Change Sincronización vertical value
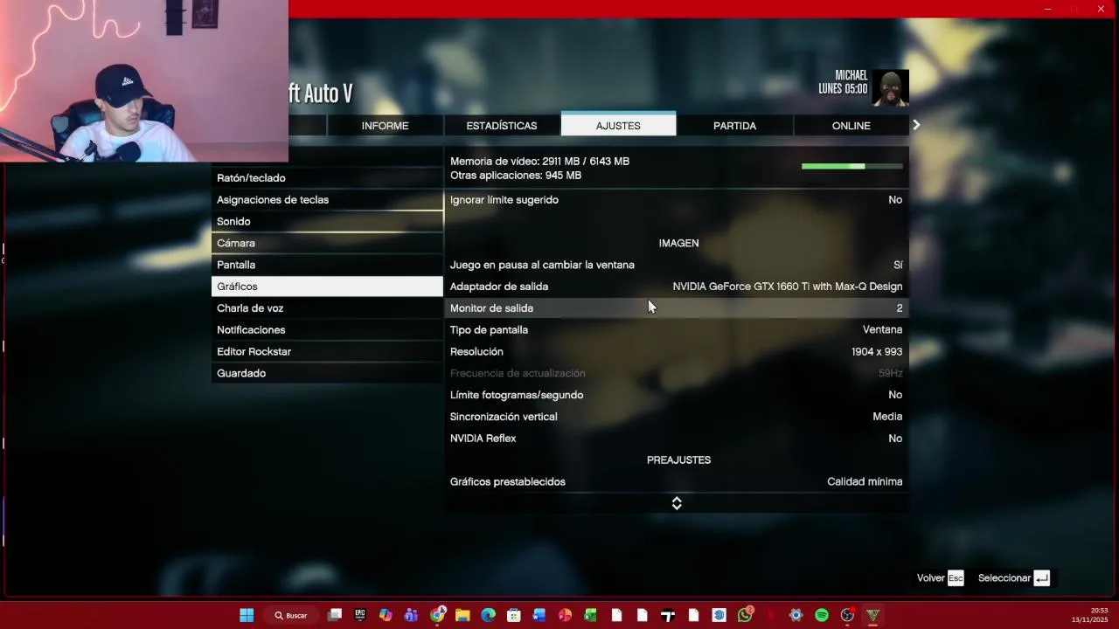1119x629 pixels. [x=677, y=417]
